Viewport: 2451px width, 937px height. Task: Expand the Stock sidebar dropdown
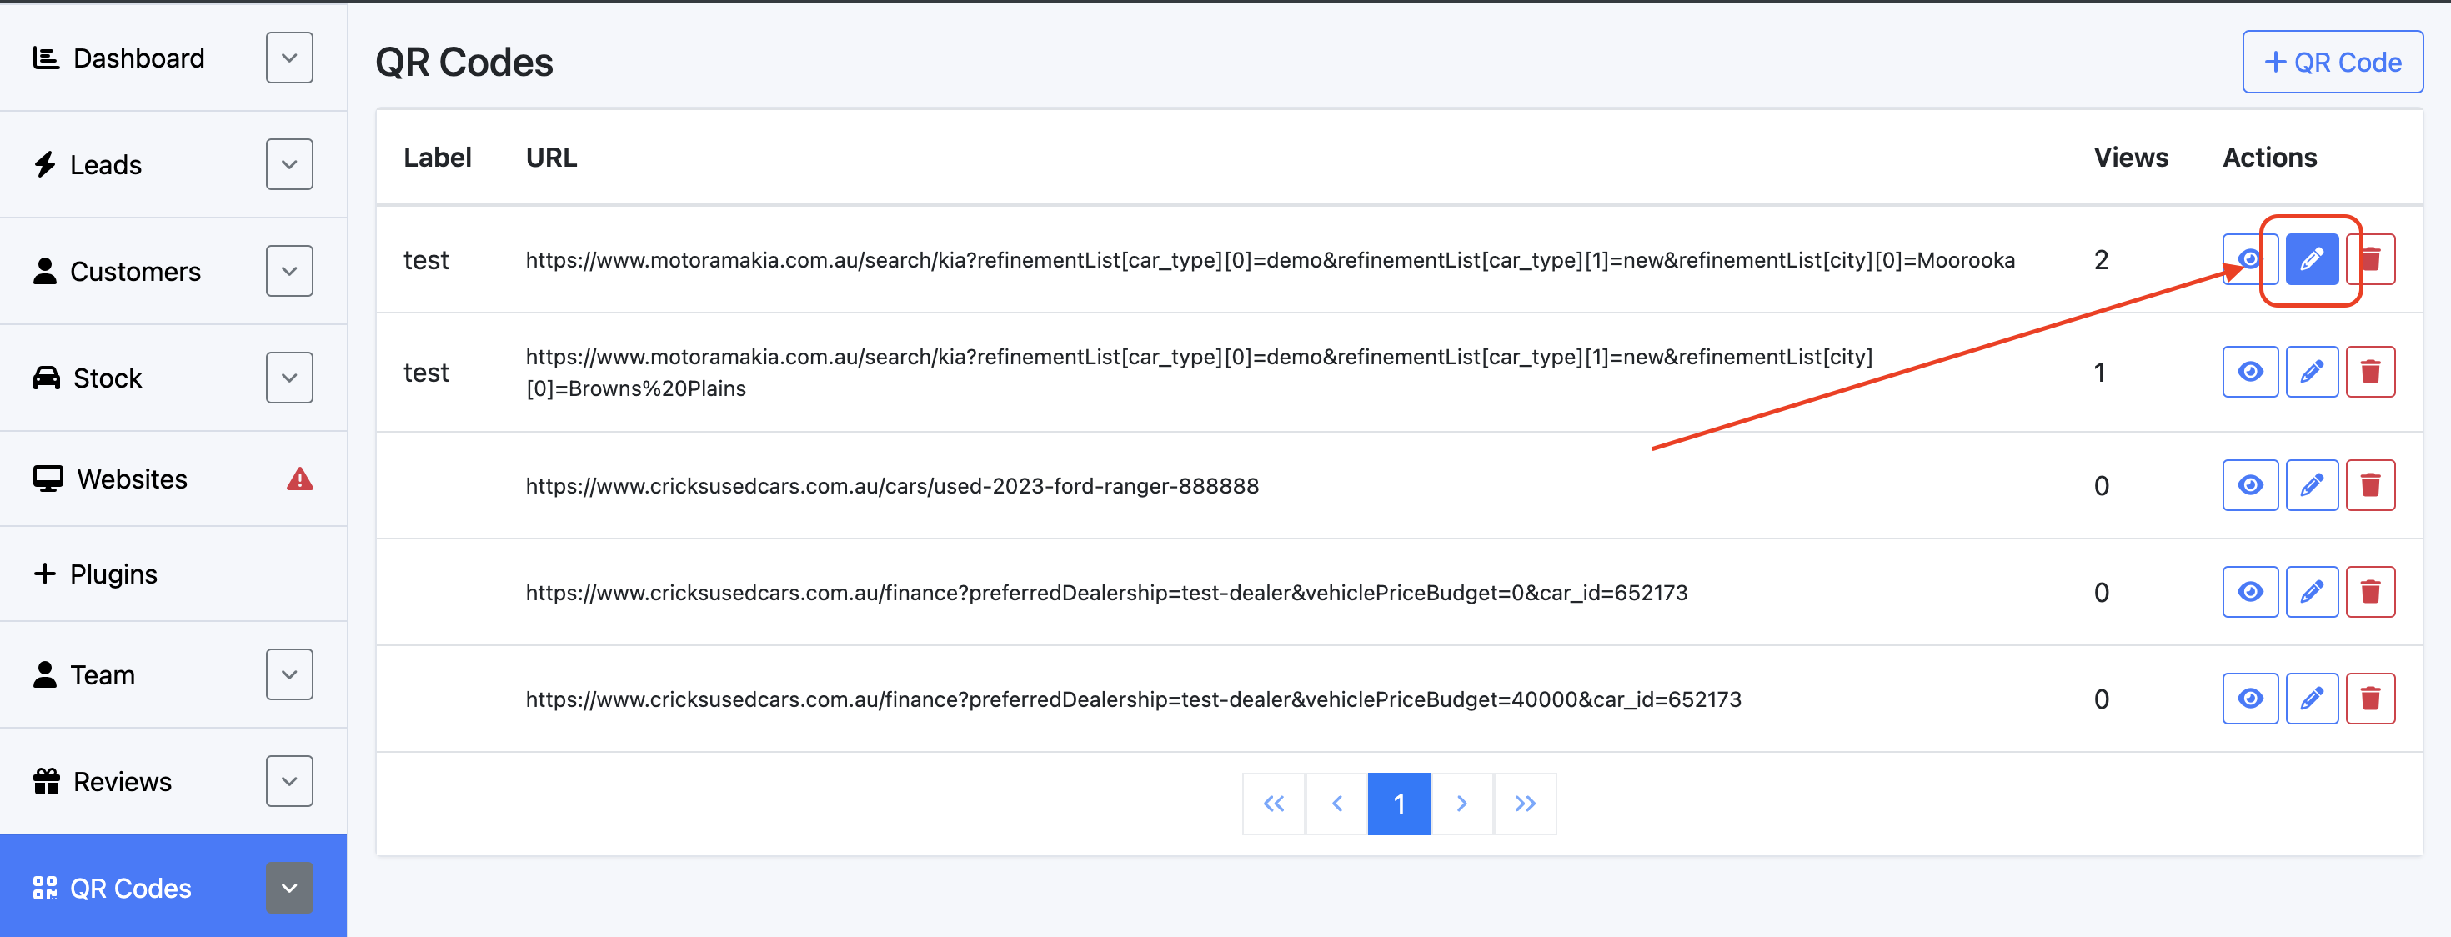coord(289,378)
